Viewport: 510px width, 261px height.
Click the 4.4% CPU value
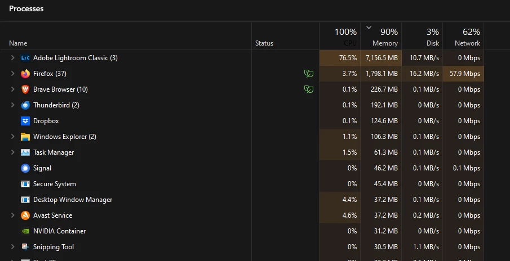click(349, 200)
